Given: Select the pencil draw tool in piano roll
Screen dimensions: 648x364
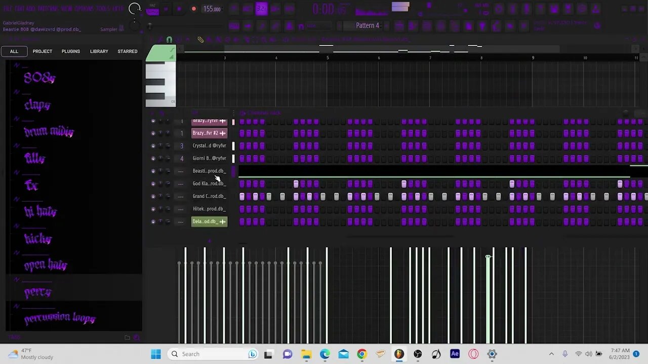Looking at the screenshot, I should 200,39.
